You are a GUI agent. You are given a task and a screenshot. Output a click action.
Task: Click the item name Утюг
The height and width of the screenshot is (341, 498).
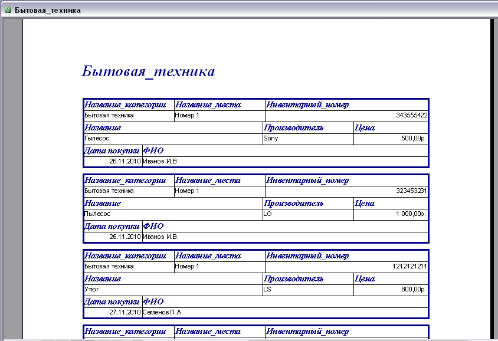coord(91,290)
